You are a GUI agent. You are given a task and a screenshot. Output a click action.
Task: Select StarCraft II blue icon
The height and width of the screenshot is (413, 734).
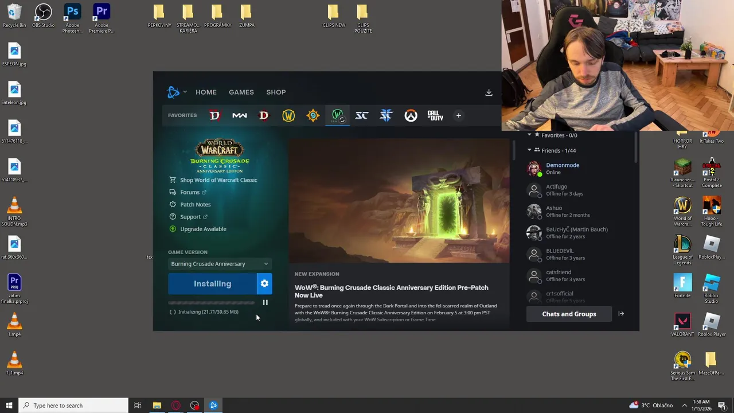point(386,115)
